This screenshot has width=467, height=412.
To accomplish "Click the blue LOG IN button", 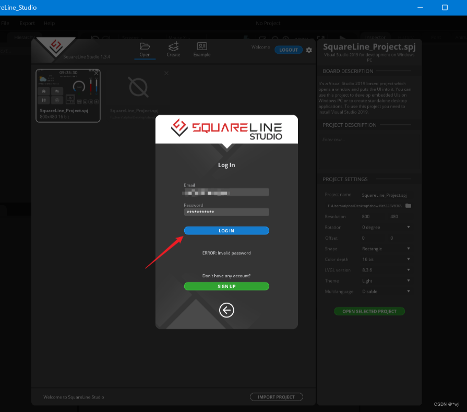I will coord(226,231).
